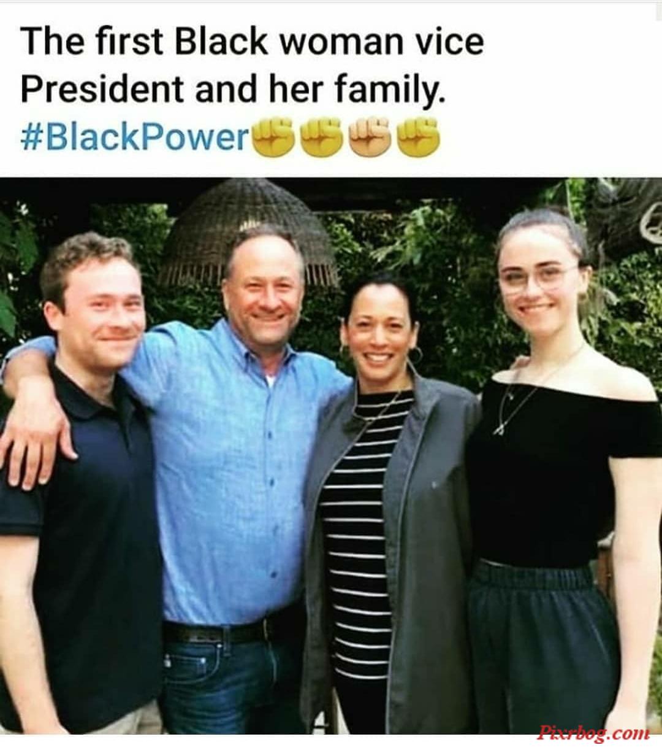Viewport: 662px width, 753px height.
Task: Click the round eyeglasses on the young woman
Action: (538, 277)
